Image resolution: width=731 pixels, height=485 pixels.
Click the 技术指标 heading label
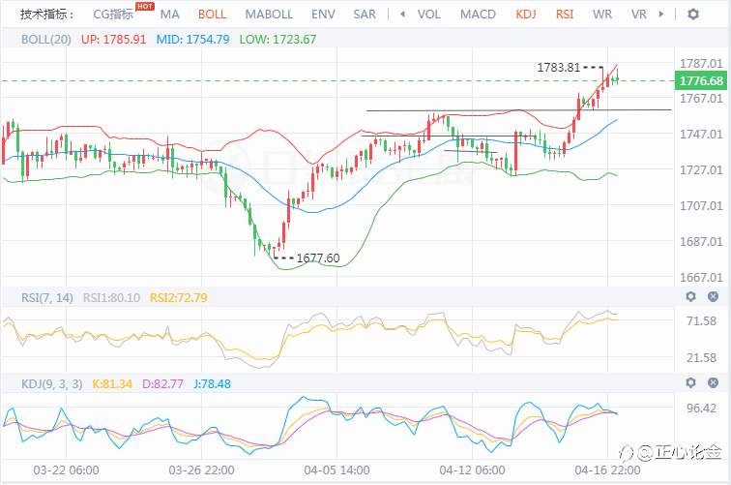point(47,15)
